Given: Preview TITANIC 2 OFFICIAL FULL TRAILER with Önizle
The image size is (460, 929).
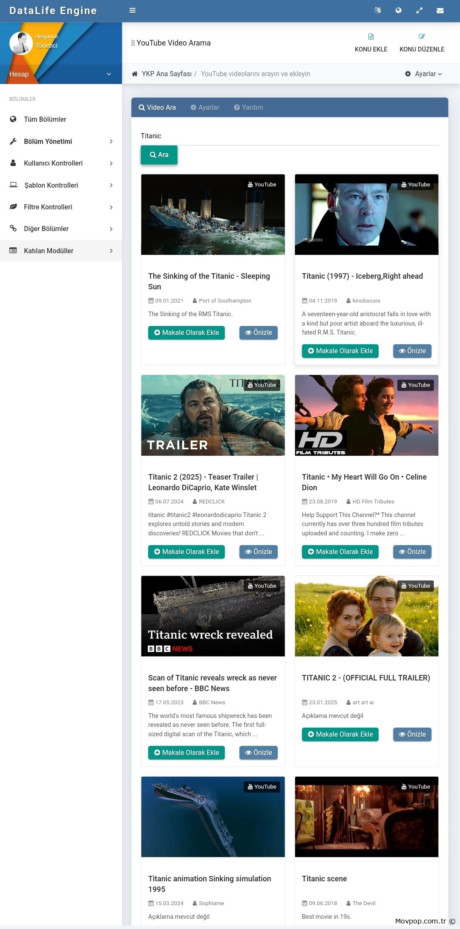Looking at the screenshot, I should 412,735.
